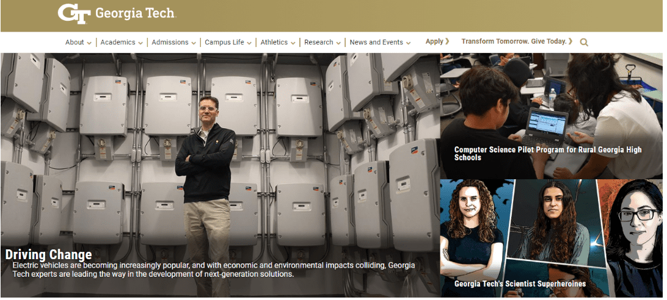Expand the Research chevron arrow

338,43
